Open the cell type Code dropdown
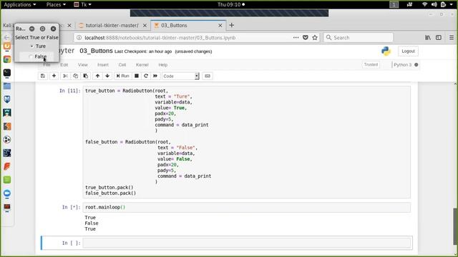458x257 pixels. 180,76
